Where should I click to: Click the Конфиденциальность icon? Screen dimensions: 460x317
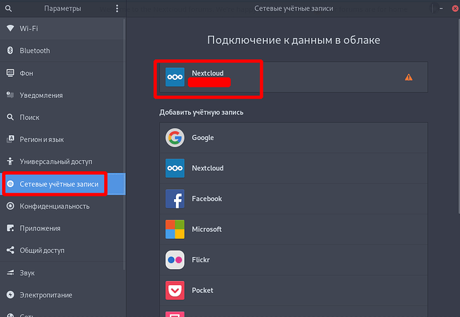click(x=10, y=206)
